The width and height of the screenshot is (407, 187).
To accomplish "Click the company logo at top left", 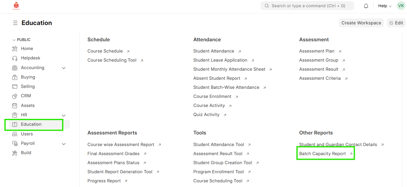I will (16, 6).
